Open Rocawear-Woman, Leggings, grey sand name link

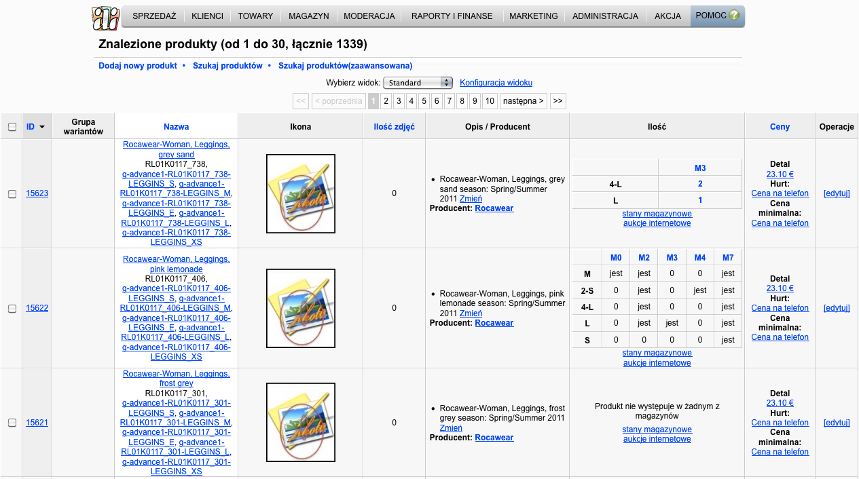pos(177,149)
